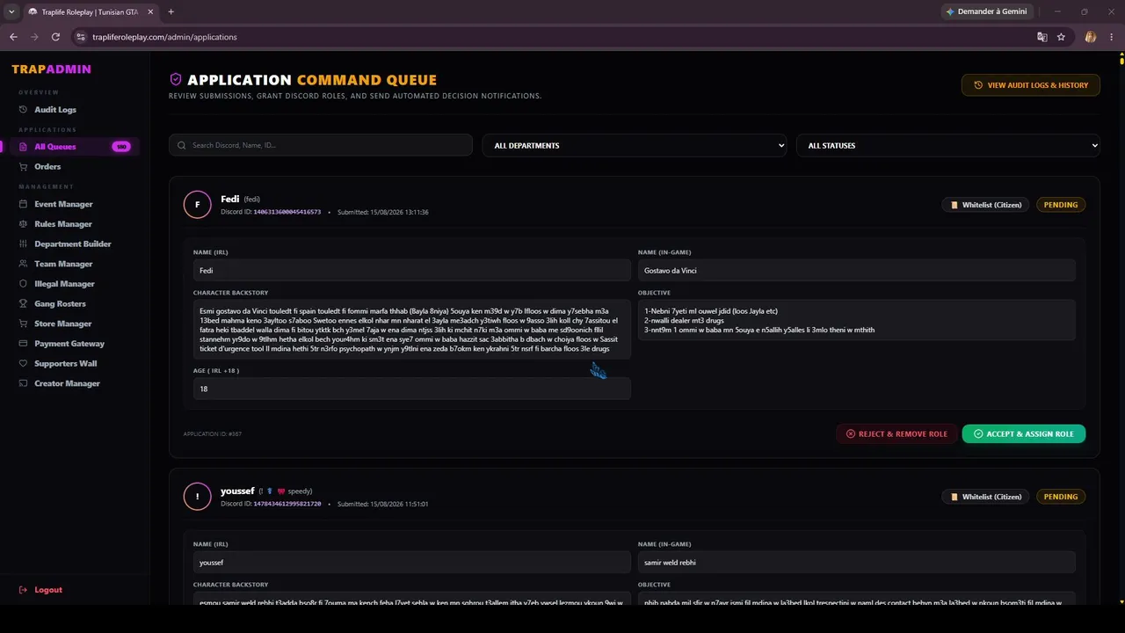Click View Audit Logs & History button
This screenshot has height=633, width=1125.
[x=1031, y=85]
